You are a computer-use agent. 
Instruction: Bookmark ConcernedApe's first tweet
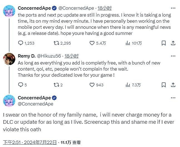pos(164,43)
